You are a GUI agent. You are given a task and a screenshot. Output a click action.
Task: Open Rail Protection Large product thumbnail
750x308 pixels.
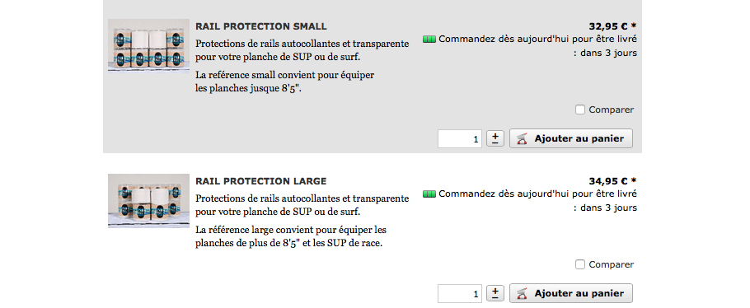[x=148, y=201]
